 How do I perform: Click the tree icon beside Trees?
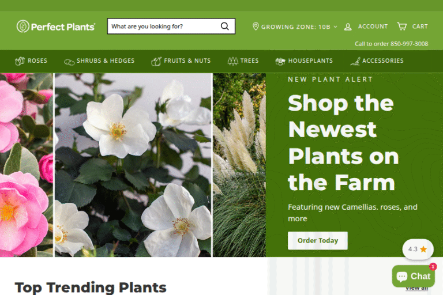coord(233,61)
